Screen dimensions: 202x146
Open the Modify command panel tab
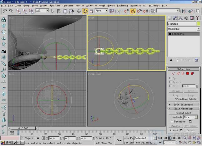coord(175,18)
